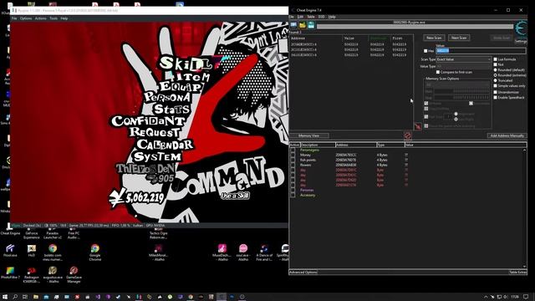Open Value Type dropdown

(464, 66)
